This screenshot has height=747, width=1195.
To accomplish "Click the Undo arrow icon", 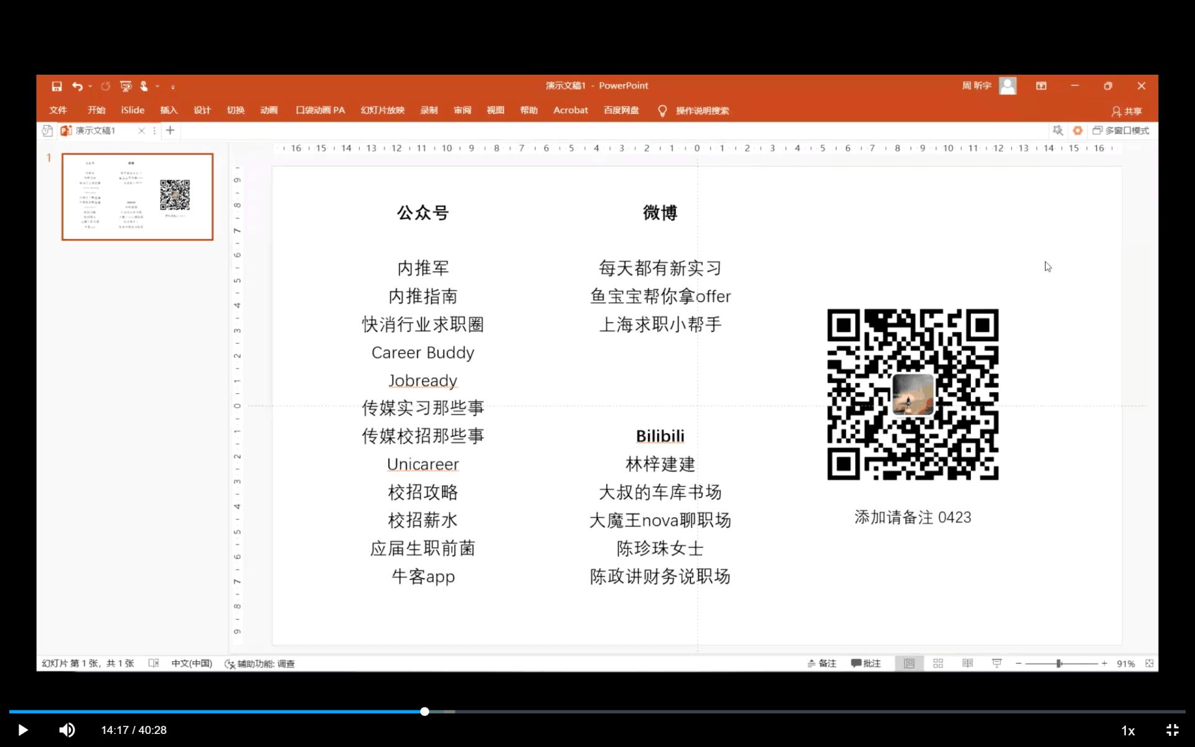I will (x=77, y=87).
